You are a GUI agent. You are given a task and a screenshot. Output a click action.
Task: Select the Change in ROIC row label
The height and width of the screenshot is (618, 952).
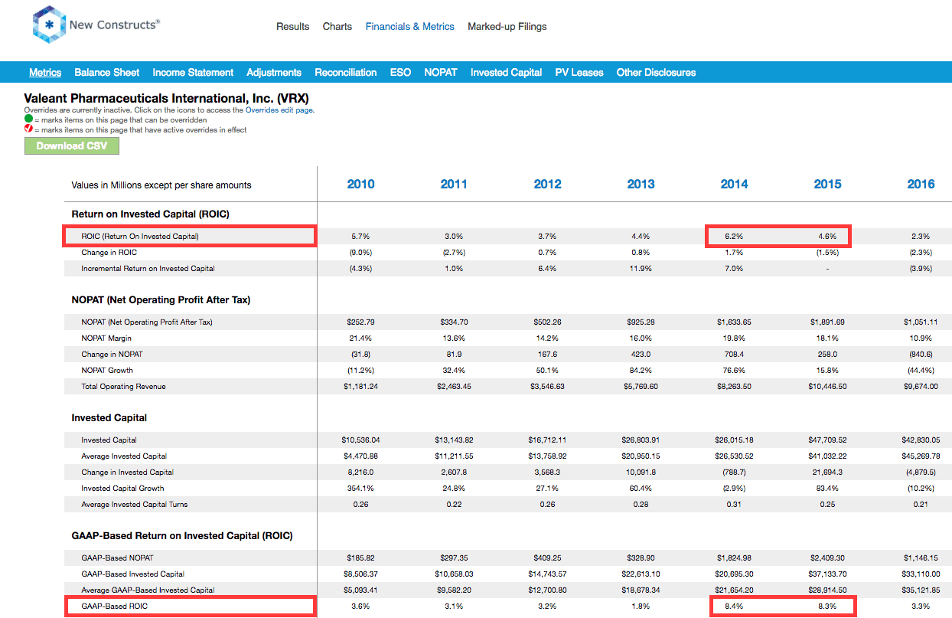point(109,252)
